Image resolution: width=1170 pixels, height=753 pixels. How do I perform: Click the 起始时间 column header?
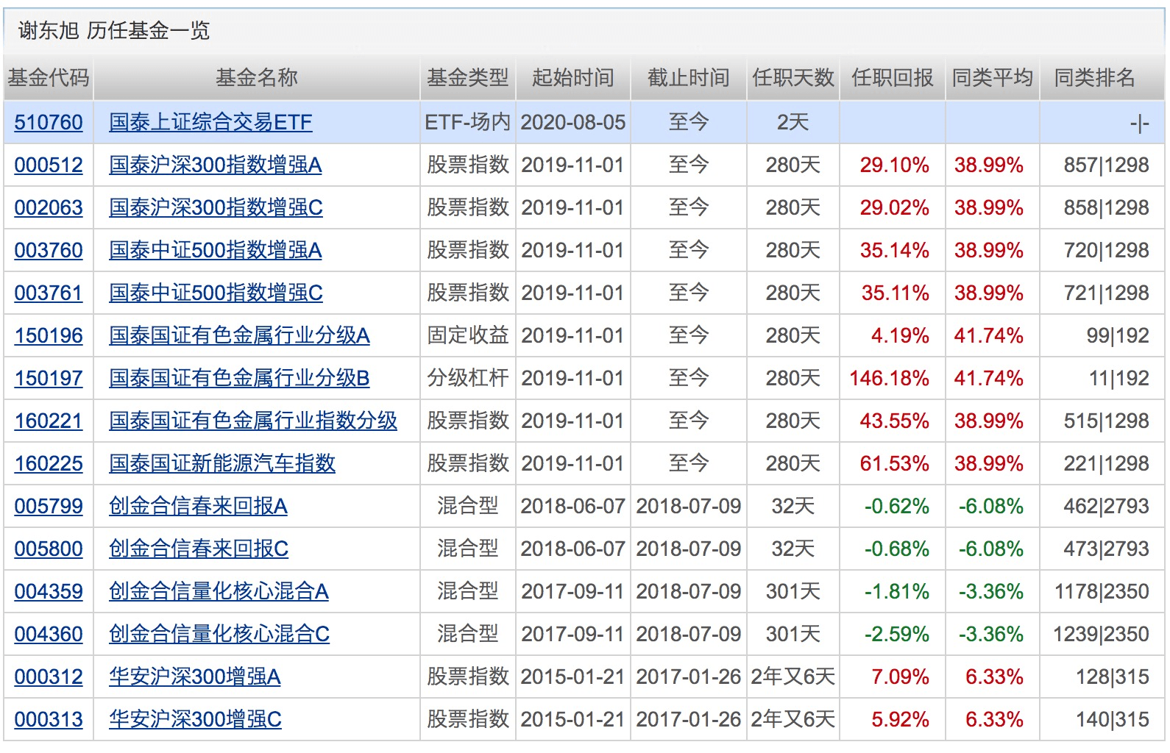point(573,78)
